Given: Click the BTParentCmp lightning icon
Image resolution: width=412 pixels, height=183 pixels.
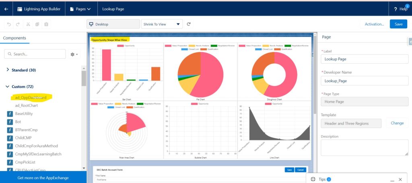Looking at the screenshot, I should click(10, 130).
